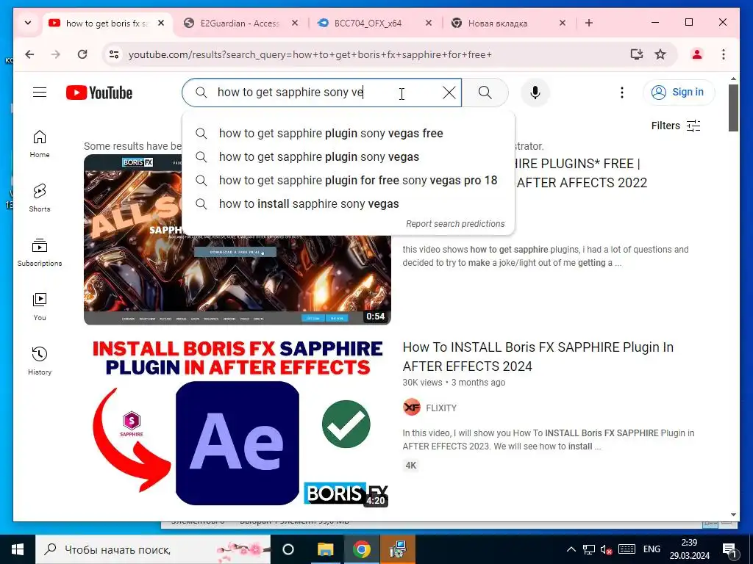
Task: Open the network tray icon
Action: (589, 549)
